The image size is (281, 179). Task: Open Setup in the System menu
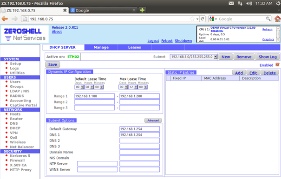15,64
